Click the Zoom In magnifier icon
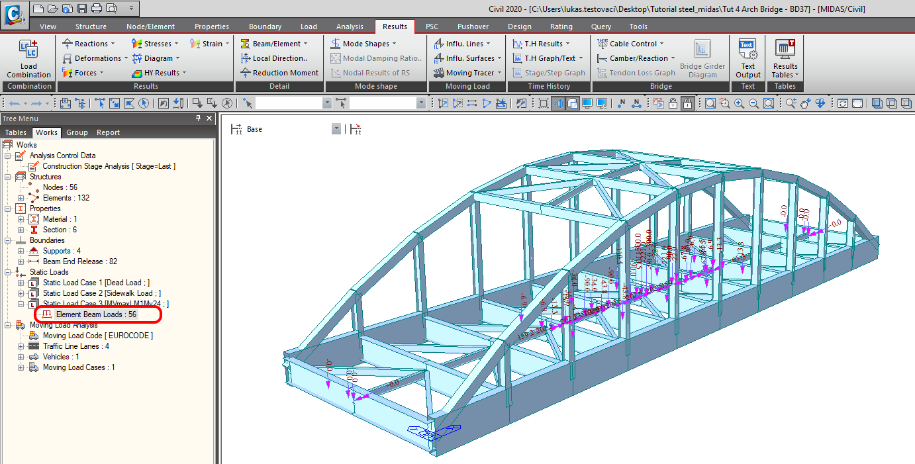Image resolution: width=915 pixels, height=464 pixels. (739, 103)
